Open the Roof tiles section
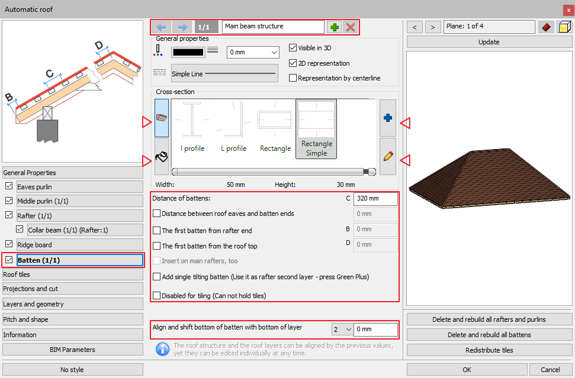The image size is (575, 378). click(x=73, y=274)
